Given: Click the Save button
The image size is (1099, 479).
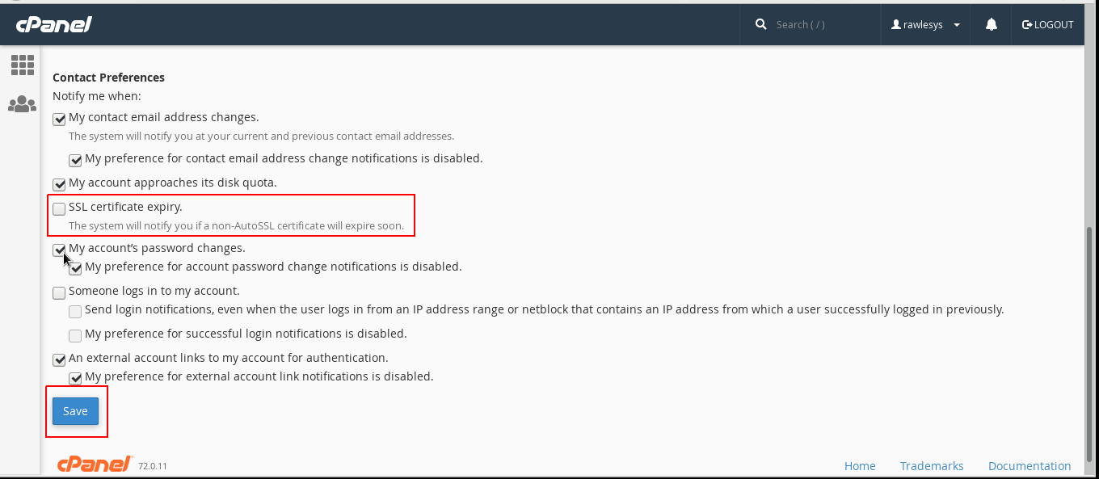Looking at the screenshot, I should point(75,411).
